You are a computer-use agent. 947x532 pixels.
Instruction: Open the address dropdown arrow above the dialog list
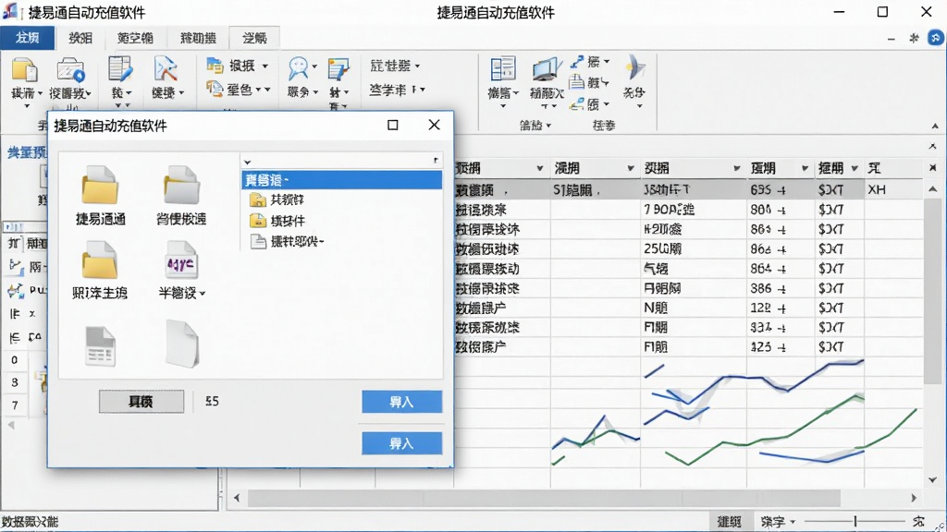pos(247,162)
